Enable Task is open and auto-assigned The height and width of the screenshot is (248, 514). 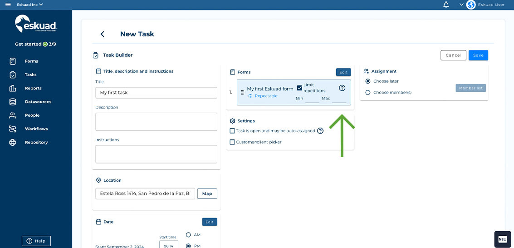232,131
